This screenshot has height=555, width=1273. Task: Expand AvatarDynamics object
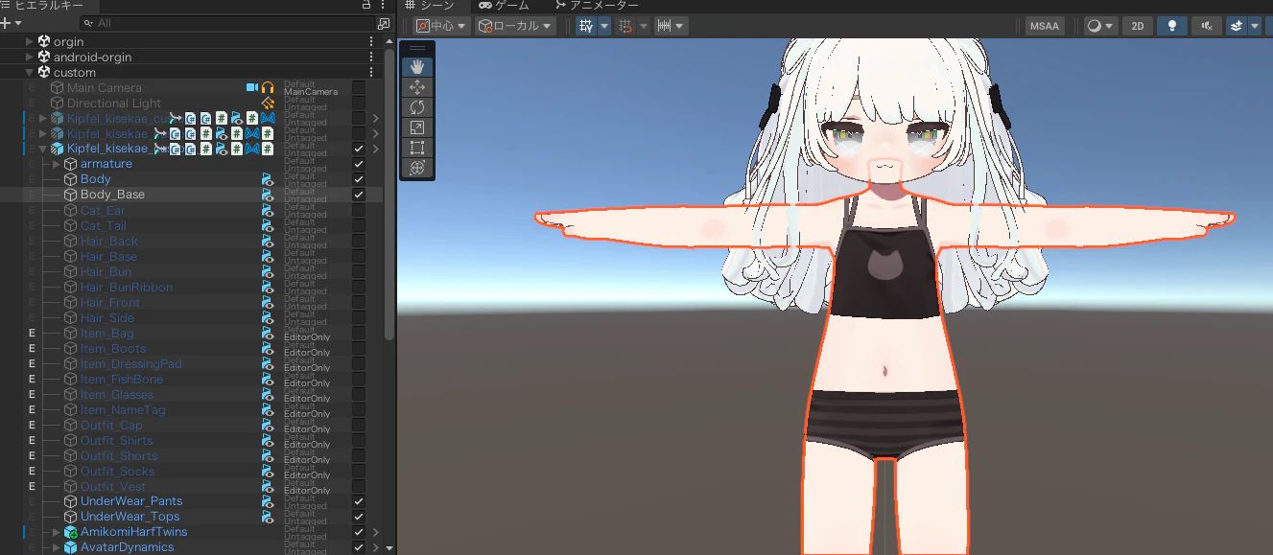click(57, 547)
